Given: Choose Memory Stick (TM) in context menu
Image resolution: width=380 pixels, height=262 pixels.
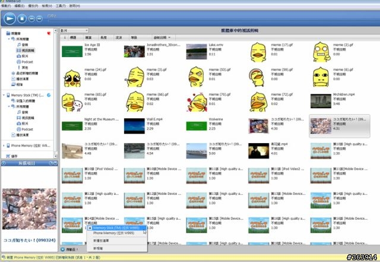Looking at the screenshot, I should (117, 228).
